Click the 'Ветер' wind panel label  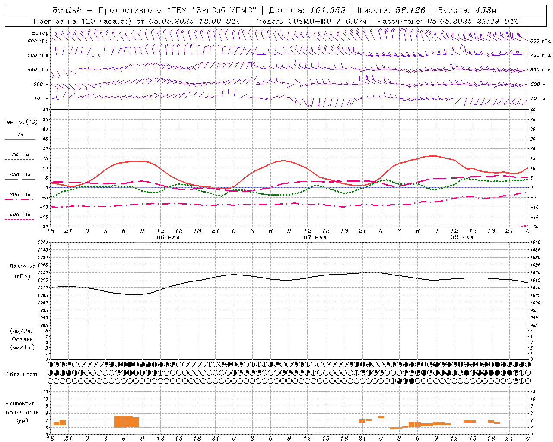(x=40, y=33)
